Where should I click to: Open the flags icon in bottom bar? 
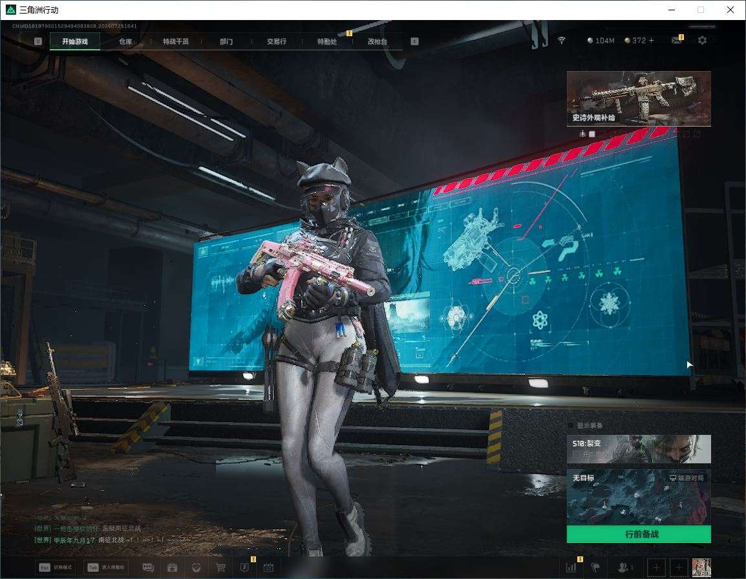[595, 567]
